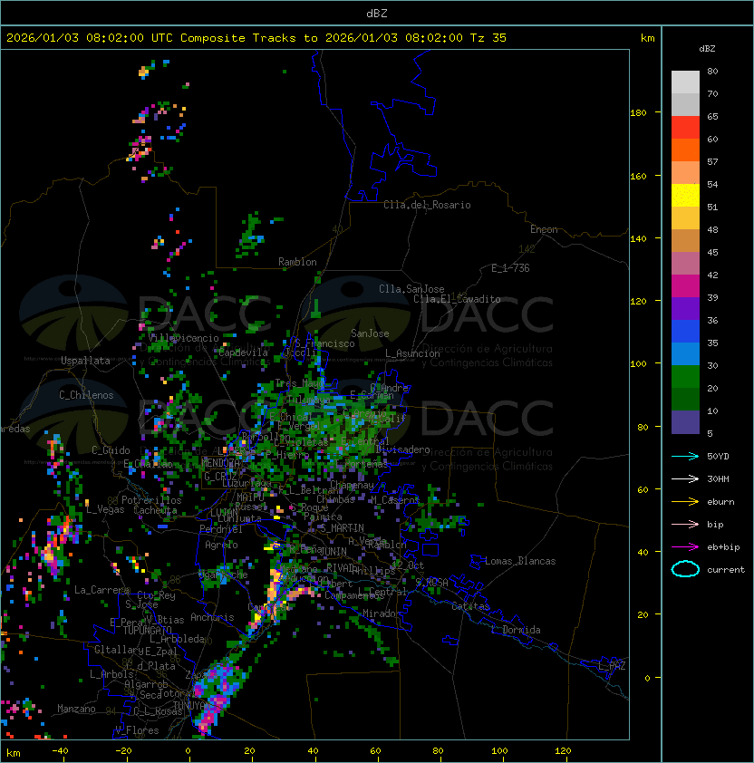The height and width of the screenshot is (763, 754).
Task: Click the 'Anchoris' map label
Action: [x=212, y=617]
